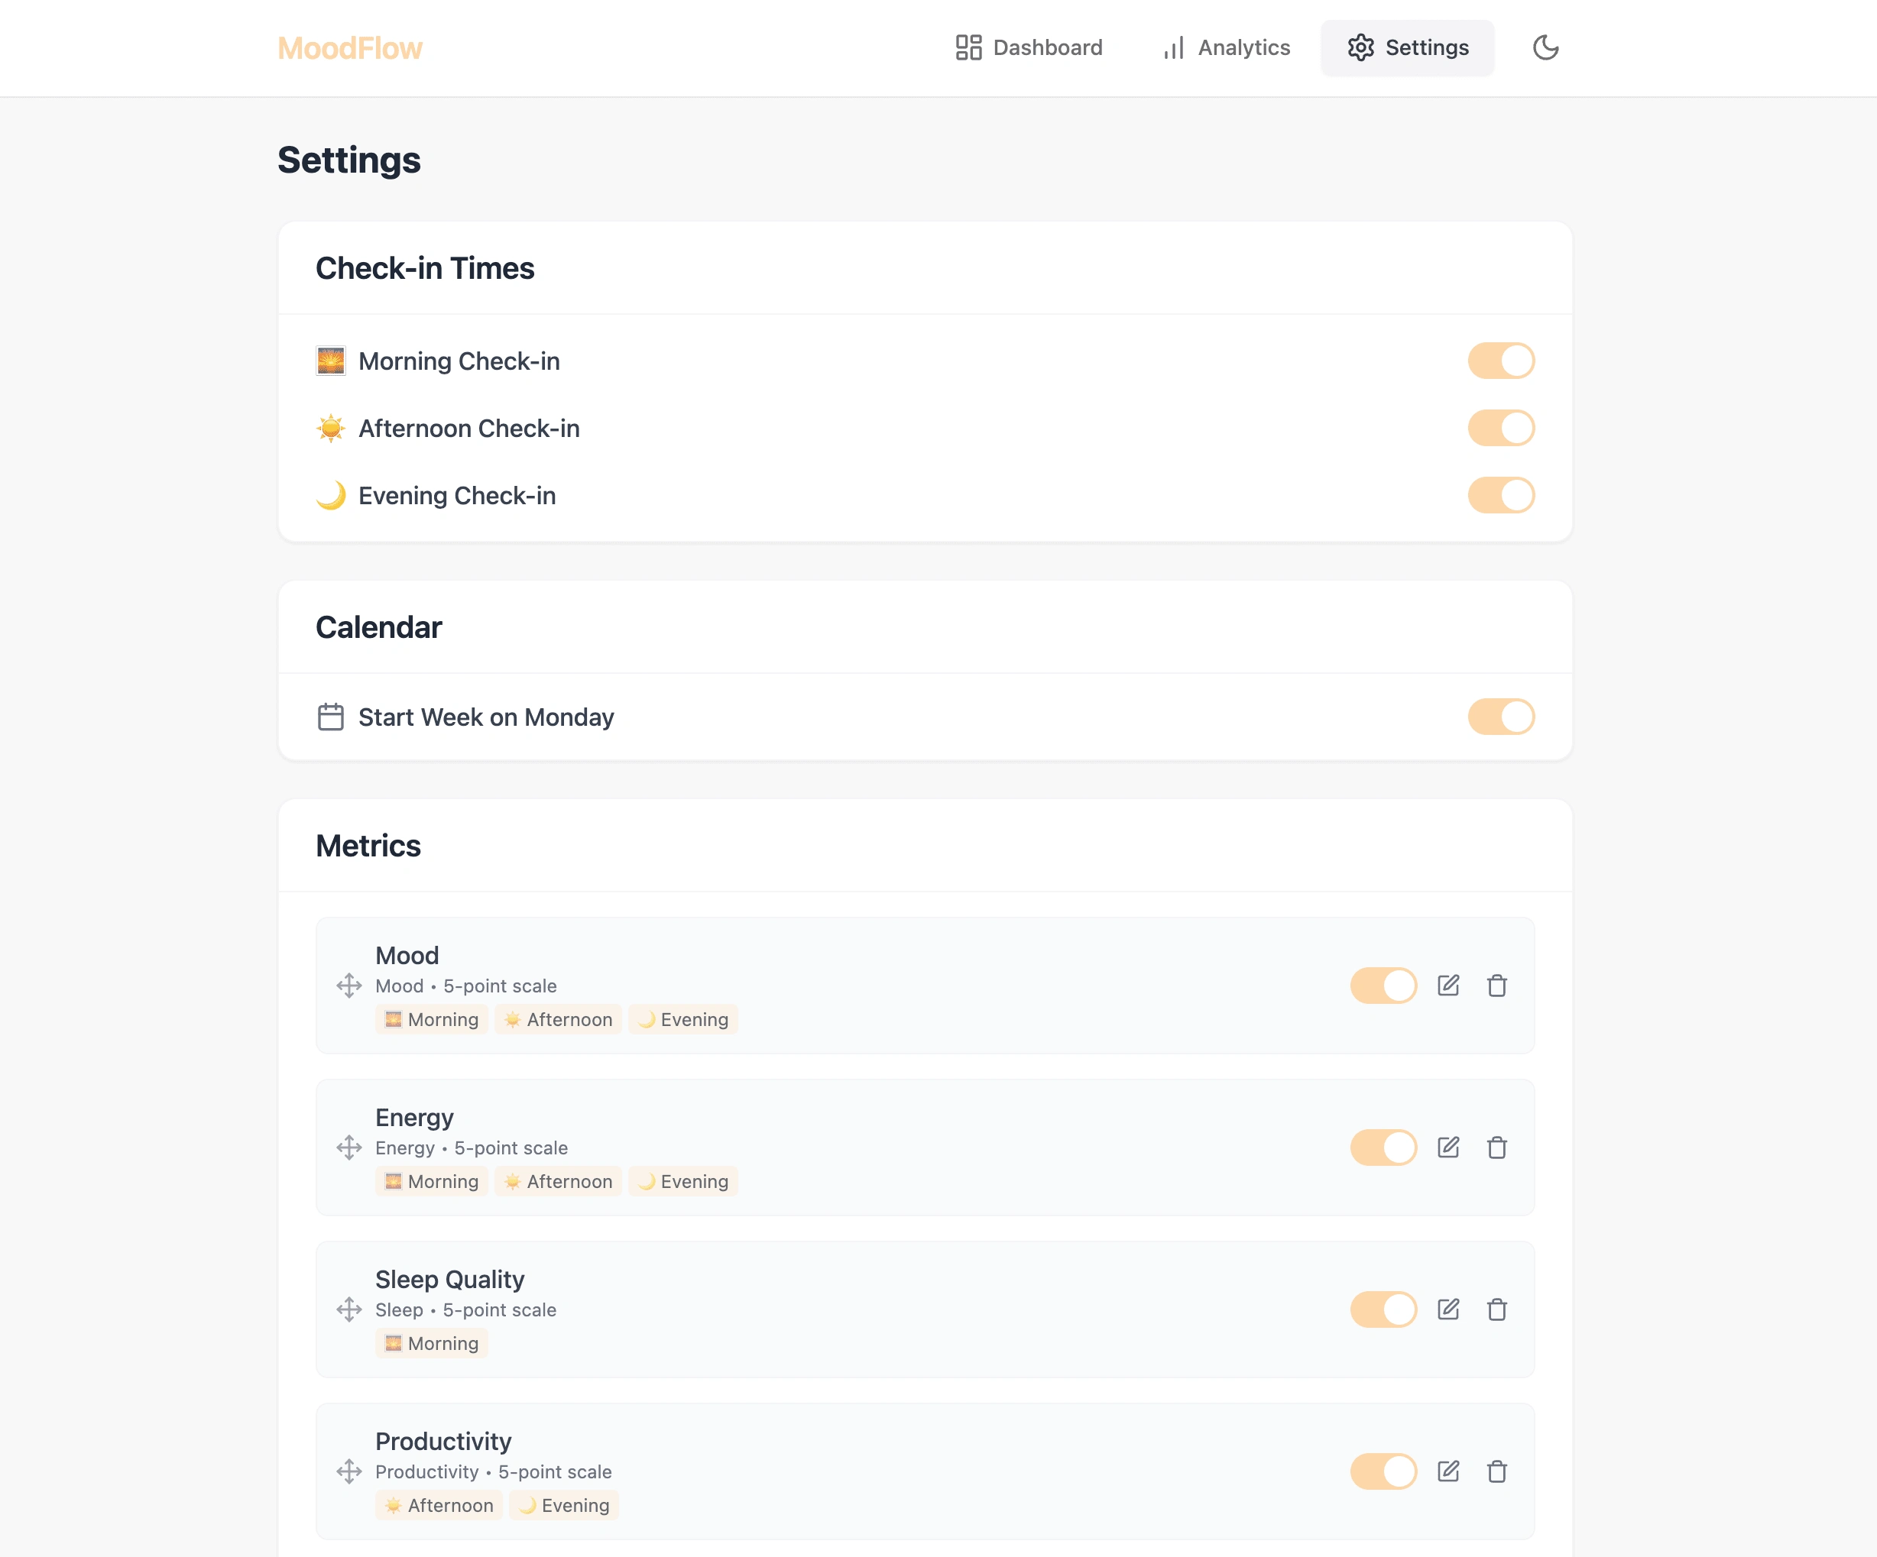The image size is (1877, 1557).
Task: Delete the Mood metric
Action: pos(1497,986)
